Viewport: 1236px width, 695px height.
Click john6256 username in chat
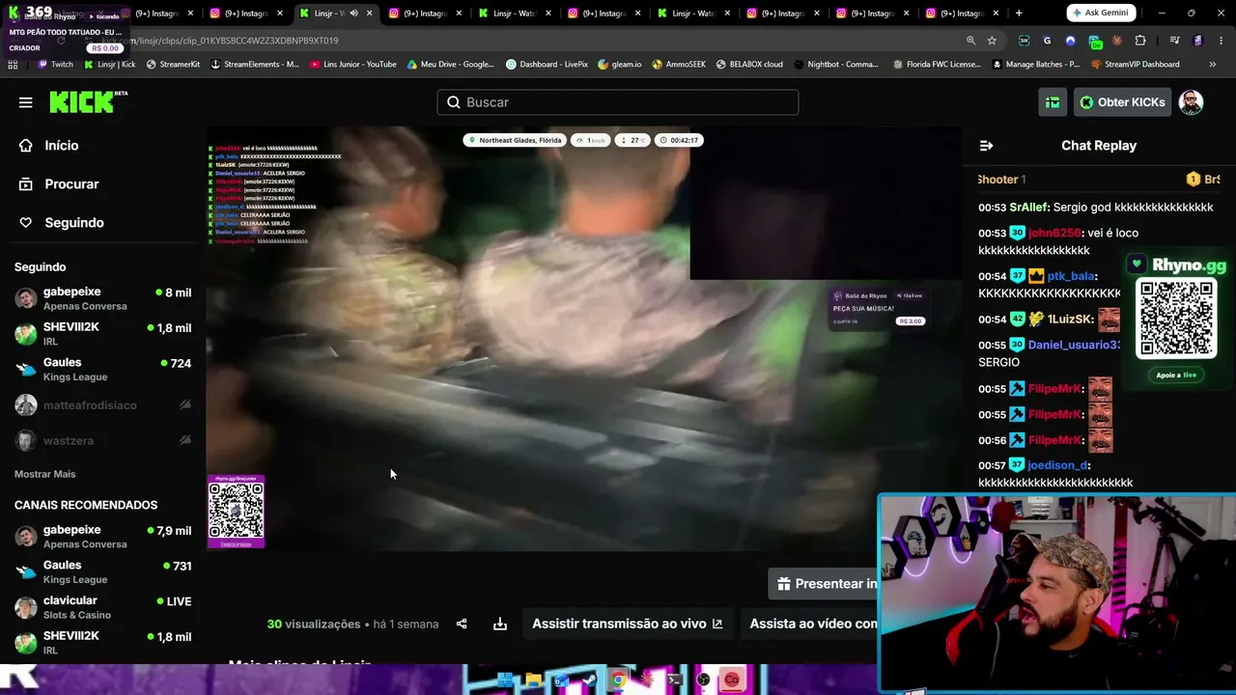pos(1053,233)
